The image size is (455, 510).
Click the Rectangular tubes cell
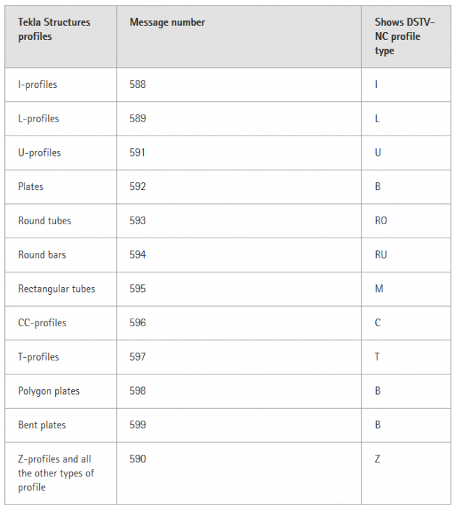pos(57,289)
